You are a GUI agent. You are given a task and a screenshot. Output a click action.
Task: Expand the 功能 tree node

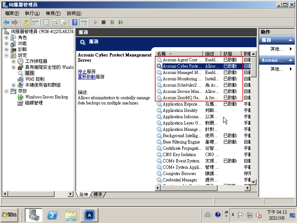click(x=6, y=43)
